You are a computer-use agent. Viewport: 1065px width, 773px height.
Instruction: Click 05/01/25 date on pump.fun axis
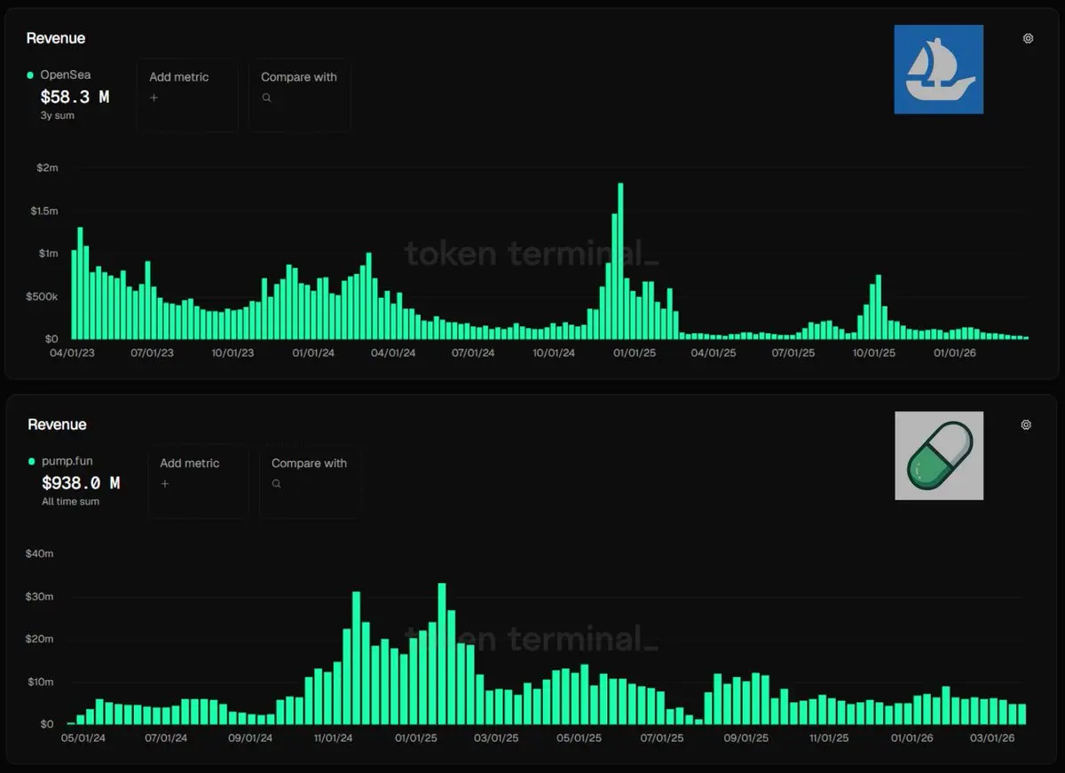point(579,738)
